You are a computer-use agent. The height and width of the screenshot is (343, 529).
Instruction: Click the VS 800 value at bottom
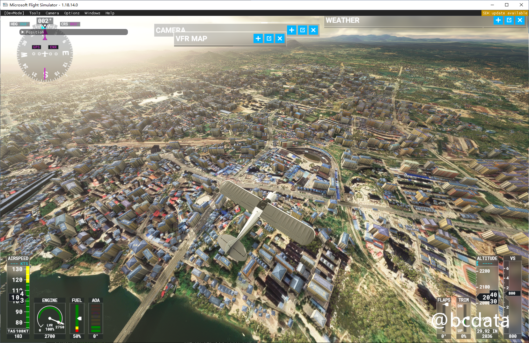pos(513,336)
